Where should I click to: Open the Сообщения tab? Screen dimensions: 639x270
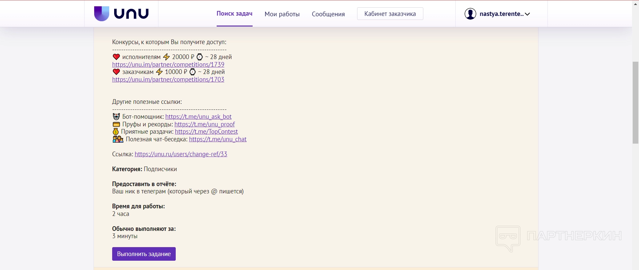(x=328, y=14)
